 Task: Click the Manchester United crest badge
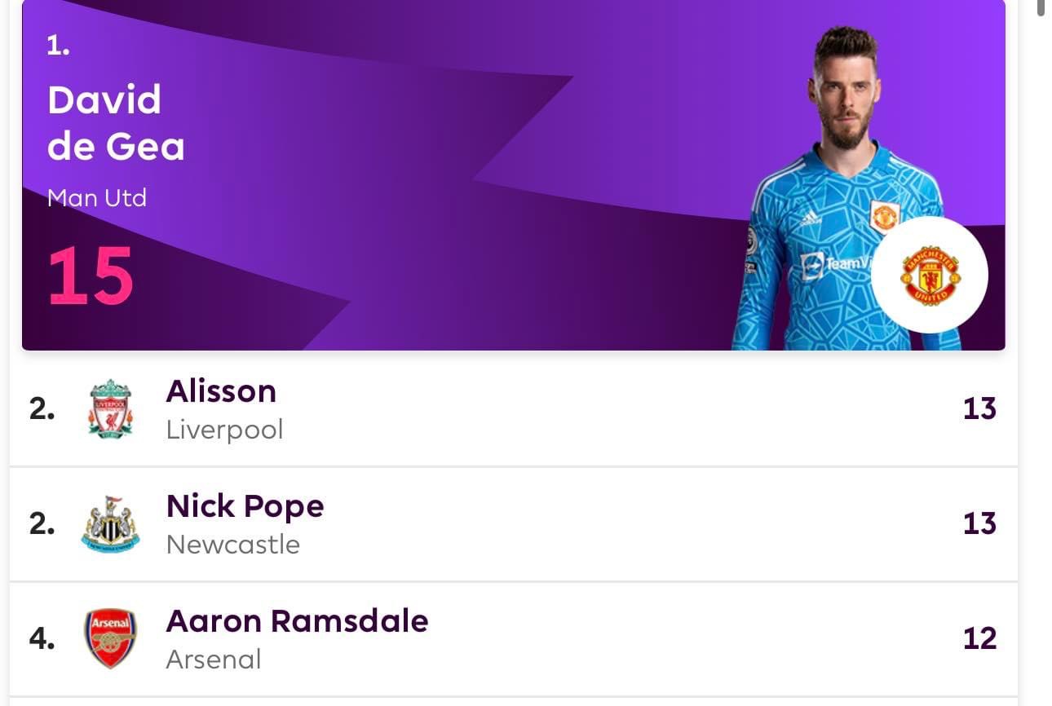(x=929, y=275)
